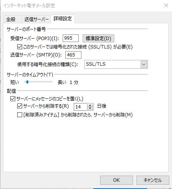Click the OK button
The height and width of the screenshot is (189, 172).
coord(117,180)
